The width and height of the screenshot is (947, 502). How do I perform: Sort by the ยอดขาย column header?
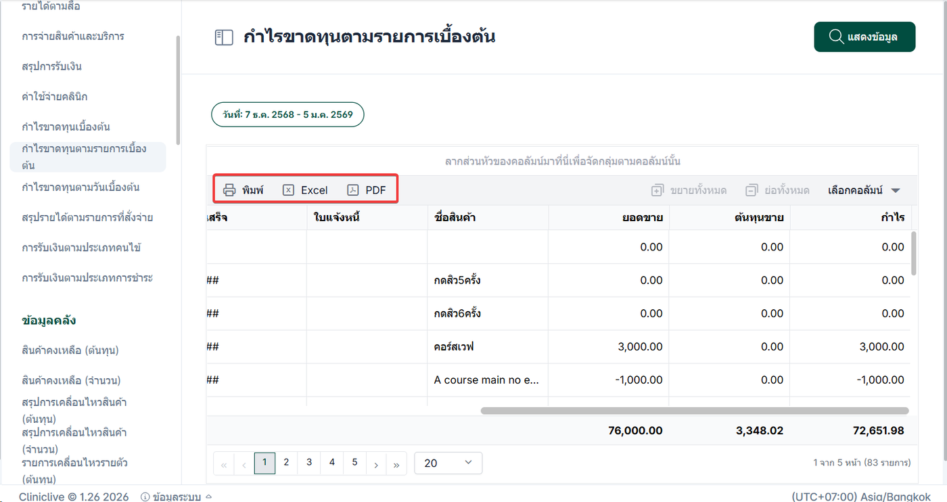tap(643, 218)
